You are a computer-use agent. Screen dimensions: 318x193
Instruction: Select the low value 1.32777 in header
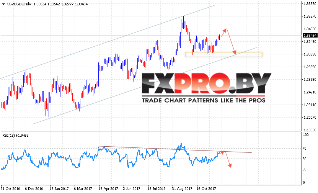(67, 4)
